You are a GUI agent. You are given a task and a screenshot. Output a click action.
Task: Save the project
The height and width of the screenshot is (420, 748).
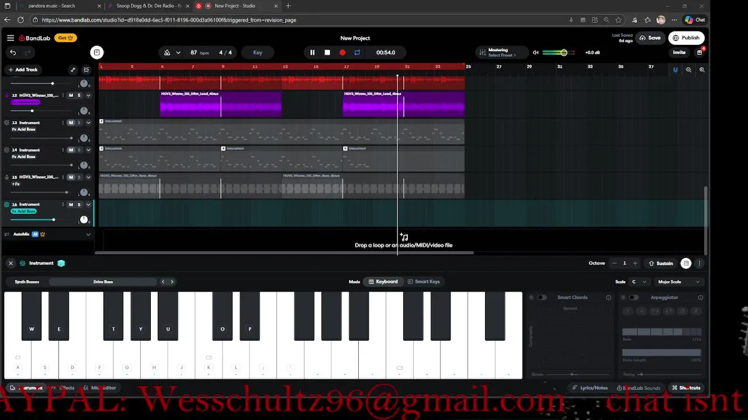coord(650,38)
